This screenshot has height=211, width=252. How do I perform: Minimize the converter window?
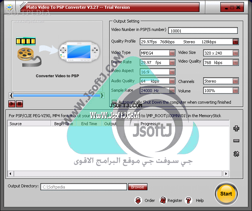tap(226, 8)
